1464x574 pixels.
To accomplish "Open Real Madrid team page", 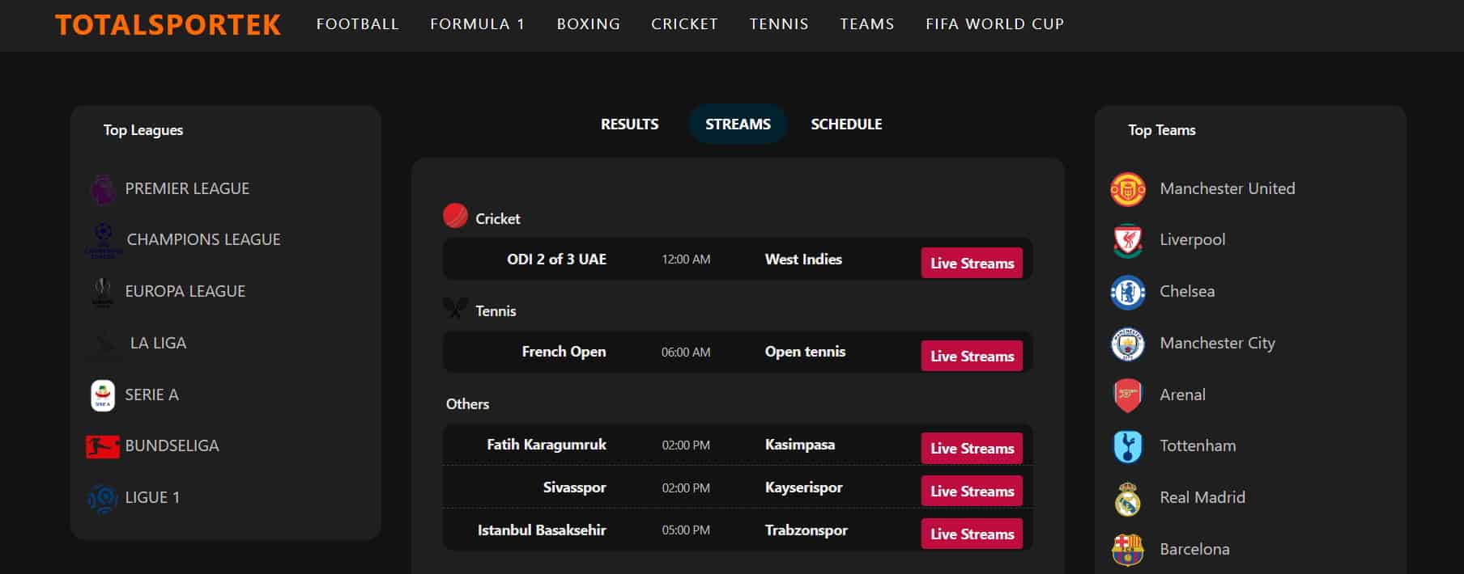I will click(1202, 498).
